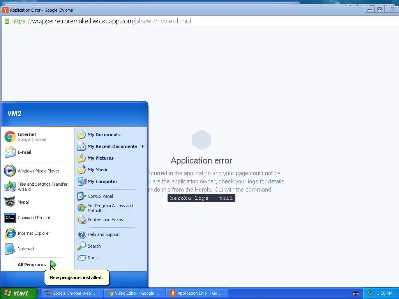The image size is (399, 299).
Task: Select Control Panel menu entry text
Action: (100, 196)
